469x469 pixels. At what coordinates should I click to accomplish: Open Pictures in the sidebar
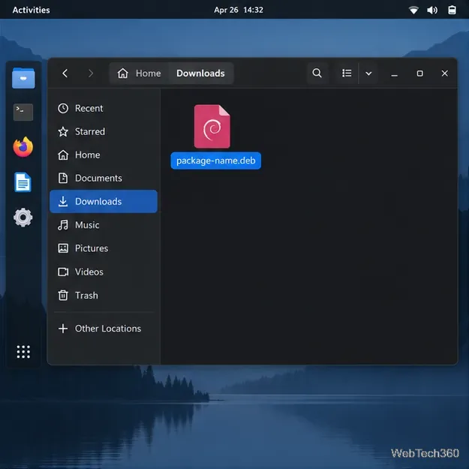tap(104, 248)
